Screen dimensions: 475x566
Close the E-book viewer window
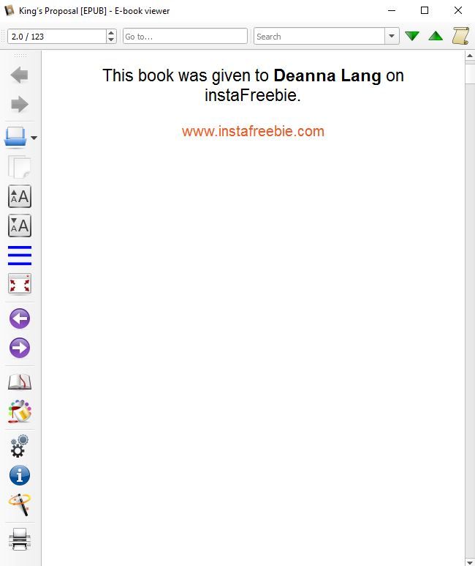click(x=458, y=10)
